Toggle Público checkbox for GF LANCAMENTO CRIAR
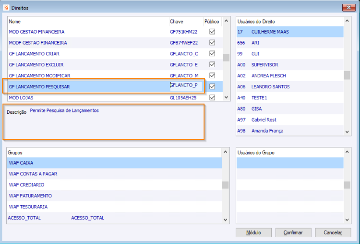This screenshot has width=360, height=244. coord(212,53)
